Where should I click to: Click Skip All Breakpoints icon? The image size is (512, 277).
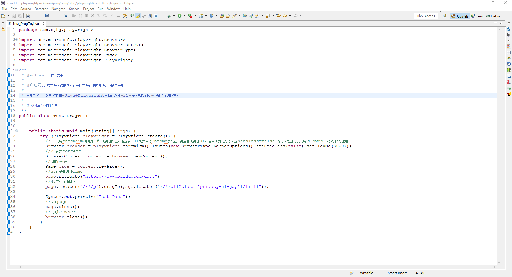(x=66, y=16)
